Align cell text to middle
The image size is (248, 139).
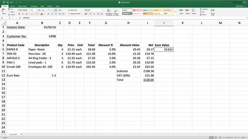tap(52, 10)
